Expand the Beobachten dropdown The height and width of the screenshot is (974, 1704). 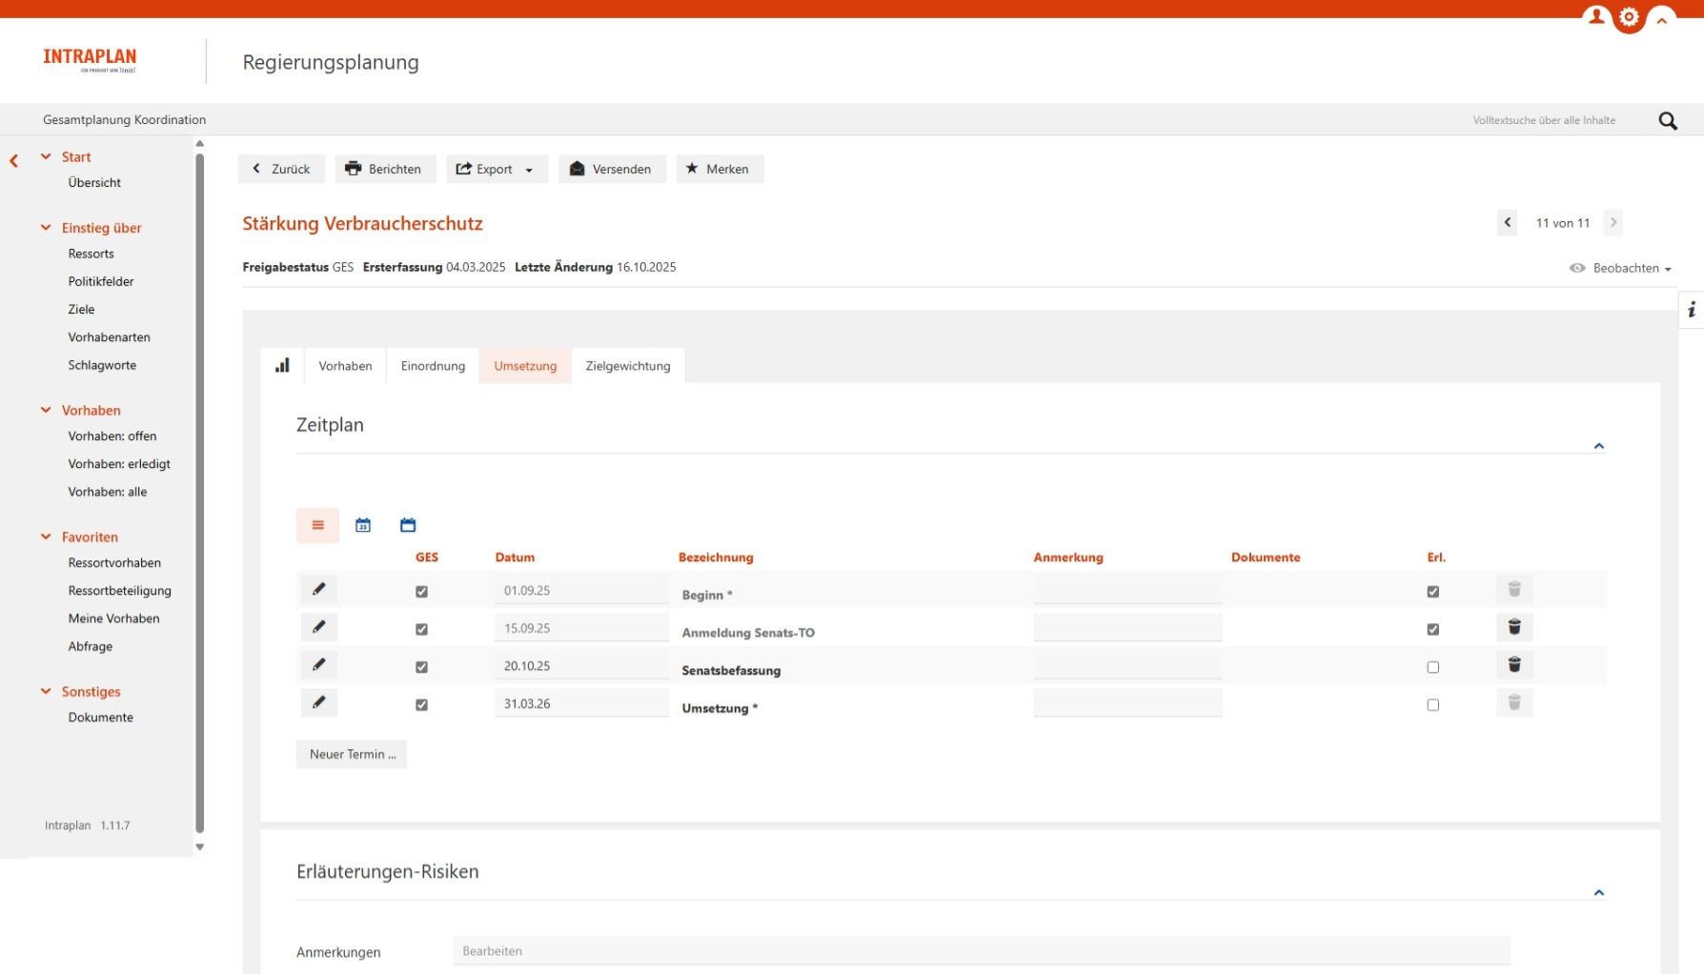point(1620,269)
